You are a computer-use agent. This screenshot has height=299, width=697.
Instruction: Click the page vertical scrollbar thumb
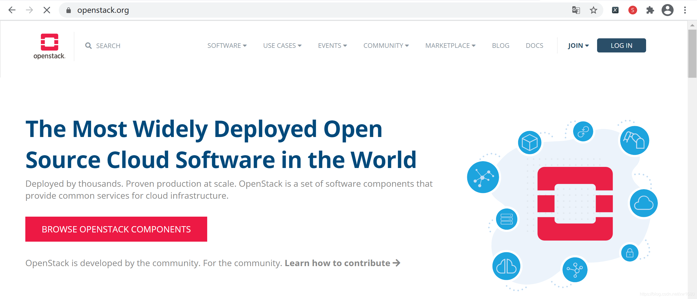click(x=692, y=54)
